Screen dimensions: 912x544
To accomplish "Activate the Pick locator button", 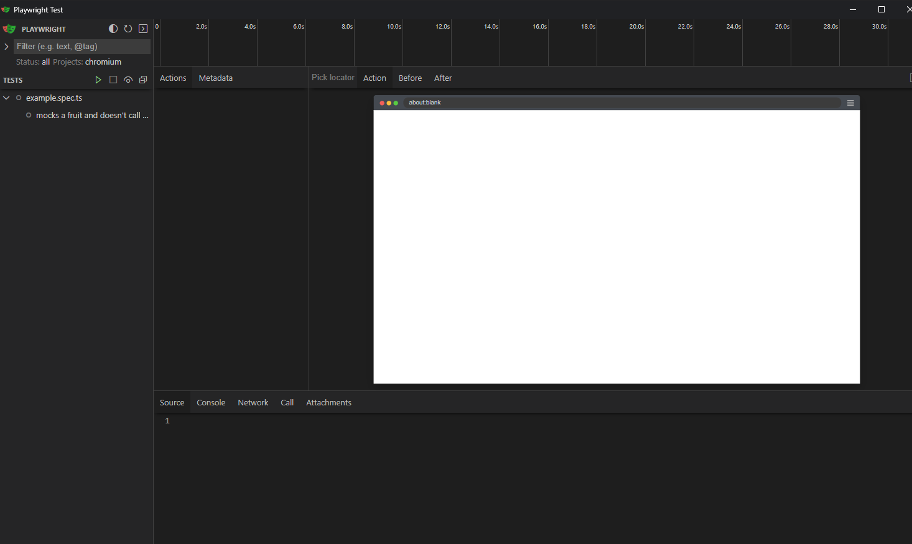I will [333, 77].
